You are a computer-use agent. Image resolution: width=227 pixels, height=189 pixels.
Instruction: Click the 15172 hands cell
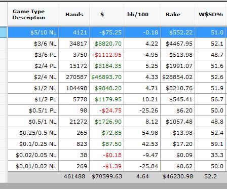pyautogui.click(x=74, y=66)
